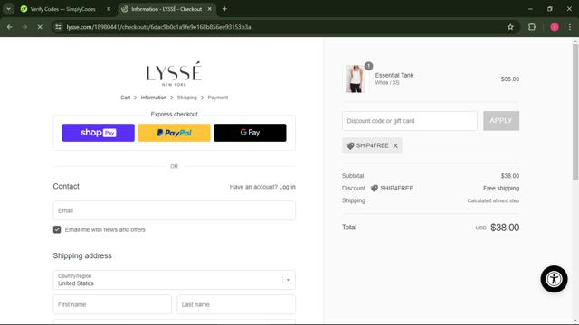Pay with Shop Pay button
The width and height of the screenshot is (579, 325).
[99, 133]
